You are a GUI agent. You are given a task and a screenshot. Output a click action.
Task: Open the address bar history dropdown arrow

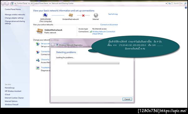click(x=166, y=3)
